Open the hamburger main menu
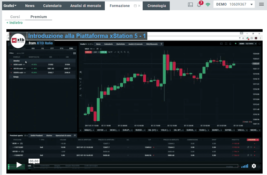 (261, 4)
